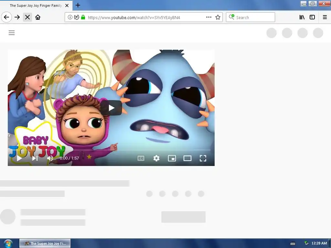The height and width of the screenshot is (248, 331).
Task: Select The Super Joy Joy Finger Family tab
Action: tap(36, 5)
